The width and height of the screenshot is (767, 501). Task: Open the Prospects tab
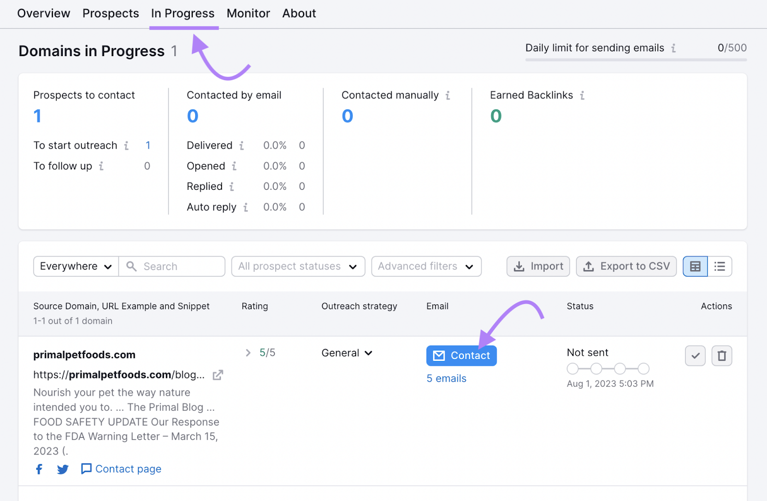pos(111,13)
